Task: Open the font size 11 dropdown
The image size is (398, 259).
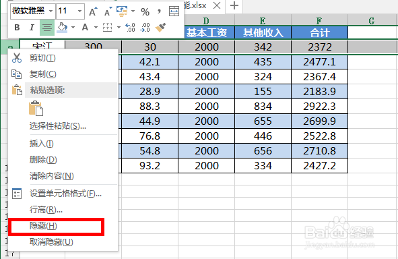Action: [79, 11]
